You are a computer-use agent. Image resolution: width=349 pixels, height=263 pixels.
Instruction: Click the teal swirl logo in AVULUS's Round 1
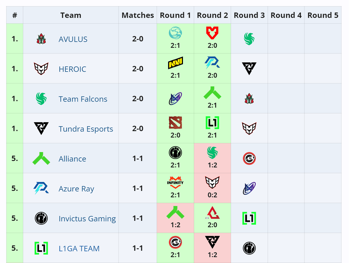(175, 33)
